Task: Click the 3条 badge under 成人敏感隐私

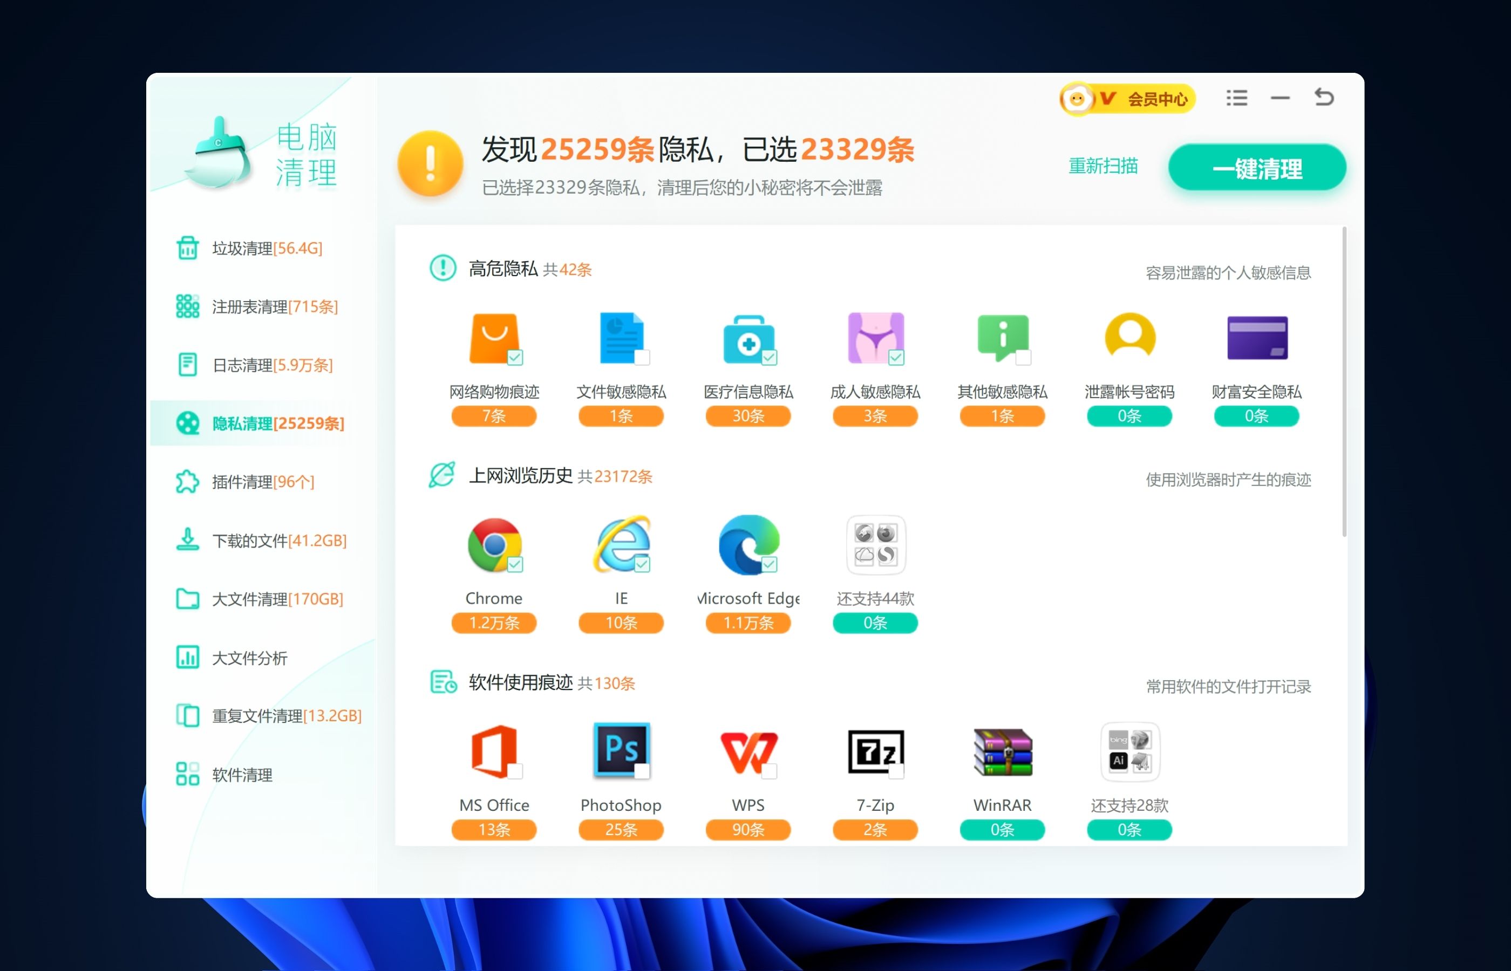Action: click(x=875, y=416)
